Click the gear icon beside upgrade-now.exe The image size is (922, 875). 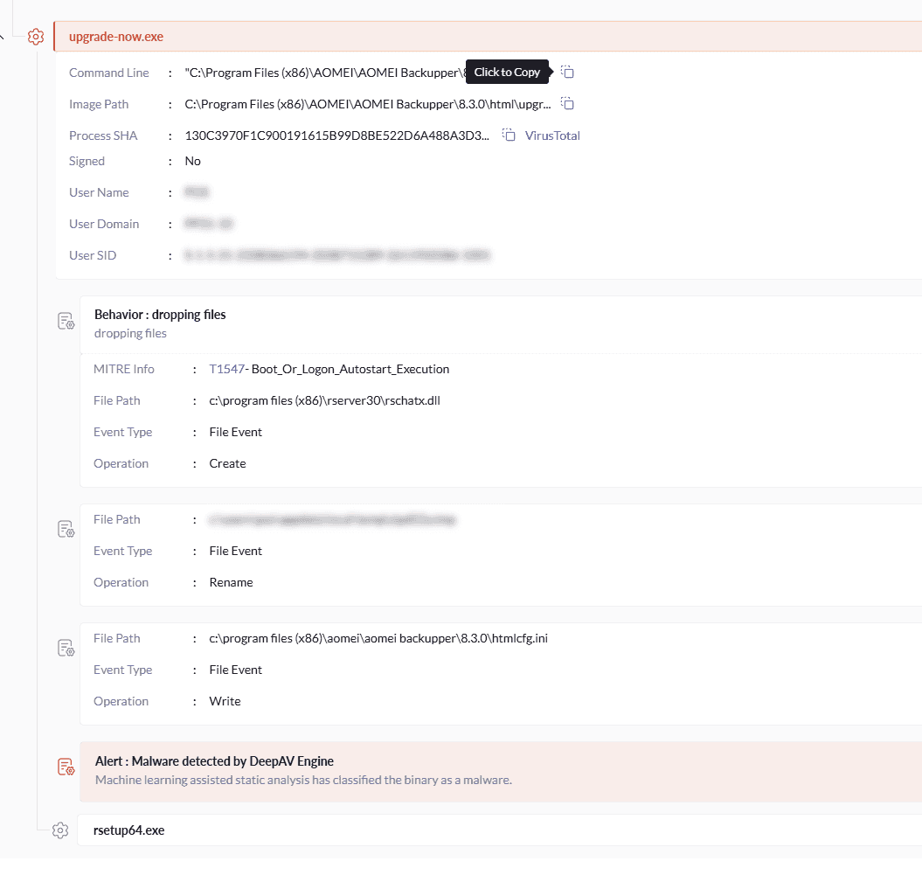[x=36, y=37]
